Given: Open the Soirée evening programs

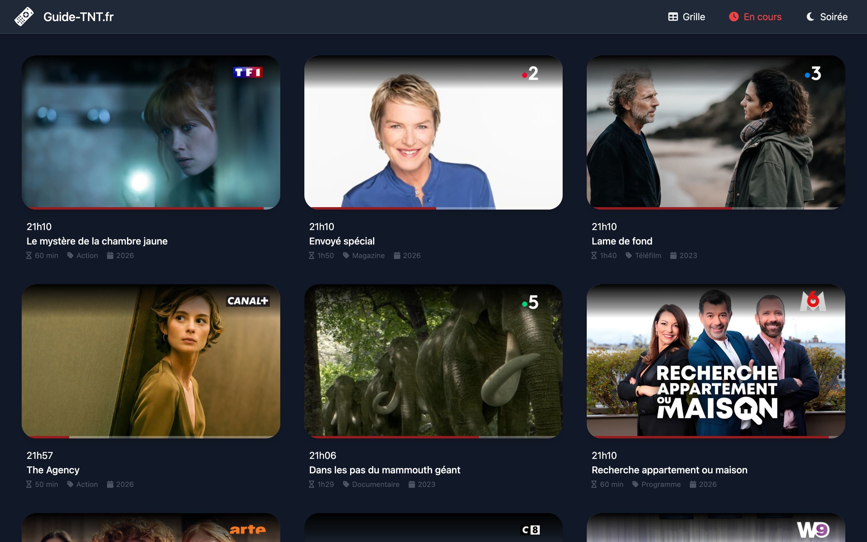Looking at the screenshot, I should click(x=827, y=17).
